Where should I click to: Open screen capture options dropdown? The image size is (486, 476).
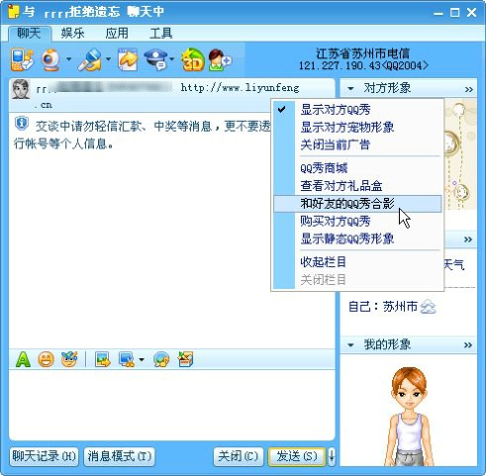coord(142,359)
